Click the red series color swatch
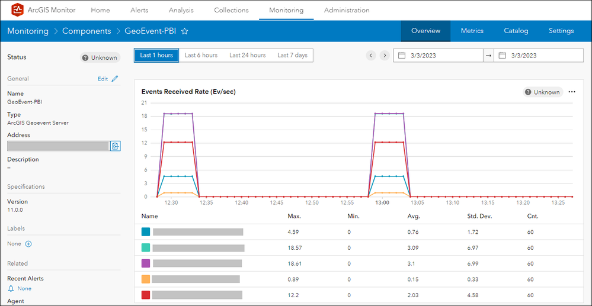 coord(146,295)
